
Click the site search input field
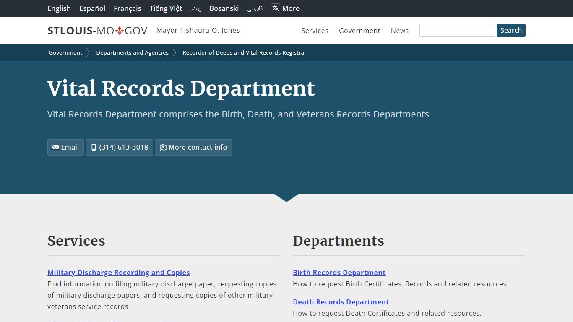457,31
